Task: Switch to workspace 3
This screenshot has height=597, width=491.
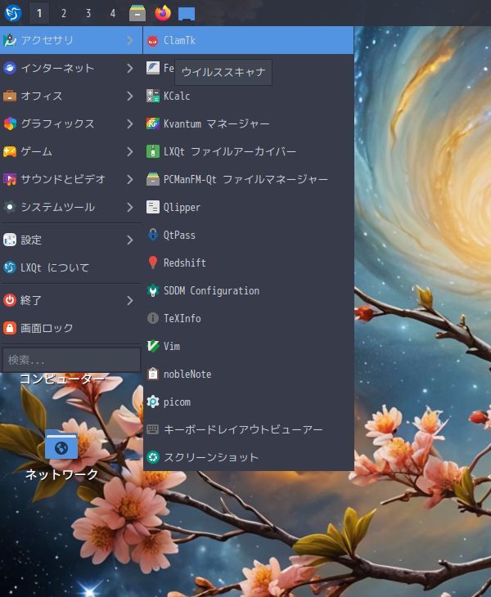Action: [x=88, y=14]
